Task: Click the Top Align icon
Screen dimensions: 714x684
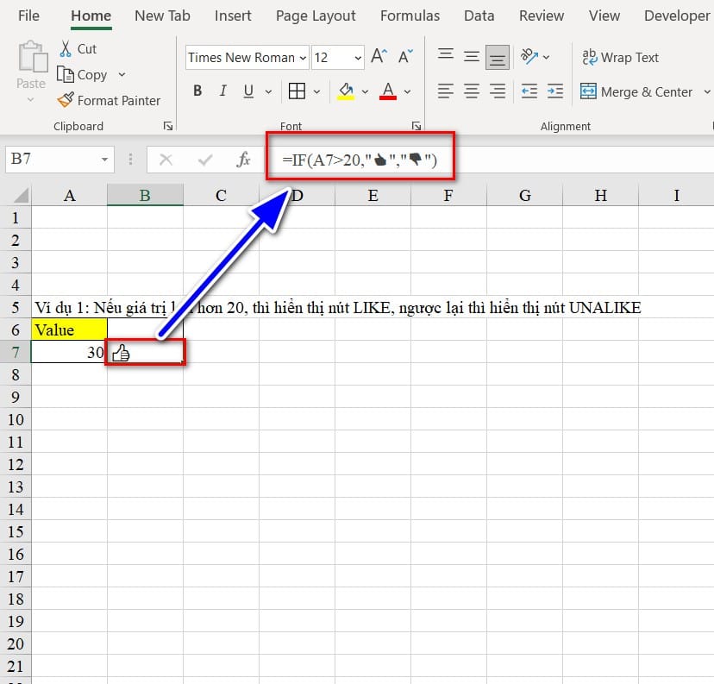Action: (446, 54)
